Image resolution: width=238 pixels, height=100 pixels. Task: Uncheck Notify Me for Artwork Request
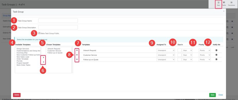click(217, 50)
